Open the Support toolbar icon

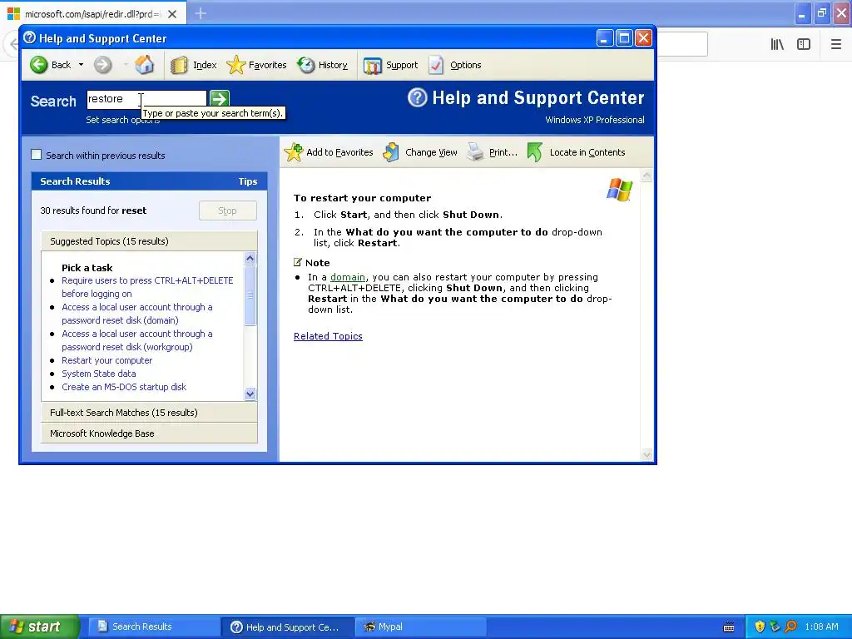pos(372,65)
